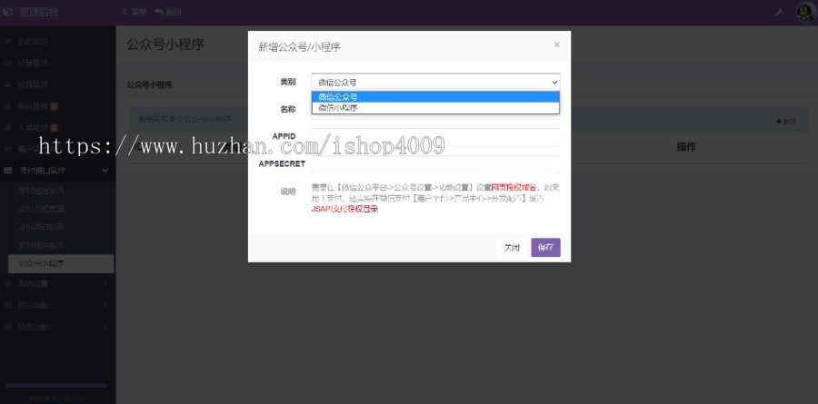The image size is (818, 404).
Task: Click the 新增 add button on the page
Action: coord(786,122)
